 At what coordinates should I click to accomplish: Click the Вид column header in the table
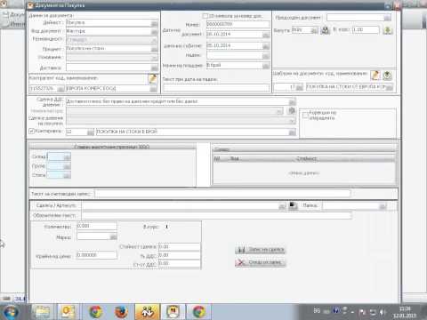coord(235,159)
